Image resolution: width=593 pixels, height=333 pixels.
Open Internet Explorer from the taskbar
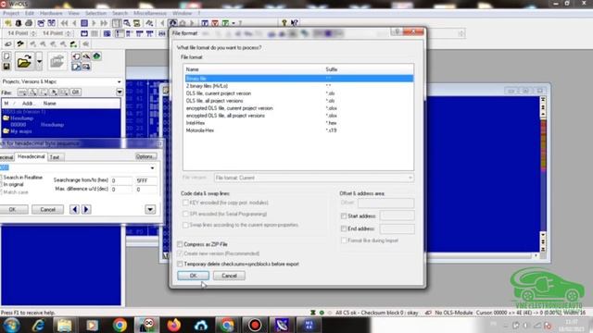click(38, 325)
